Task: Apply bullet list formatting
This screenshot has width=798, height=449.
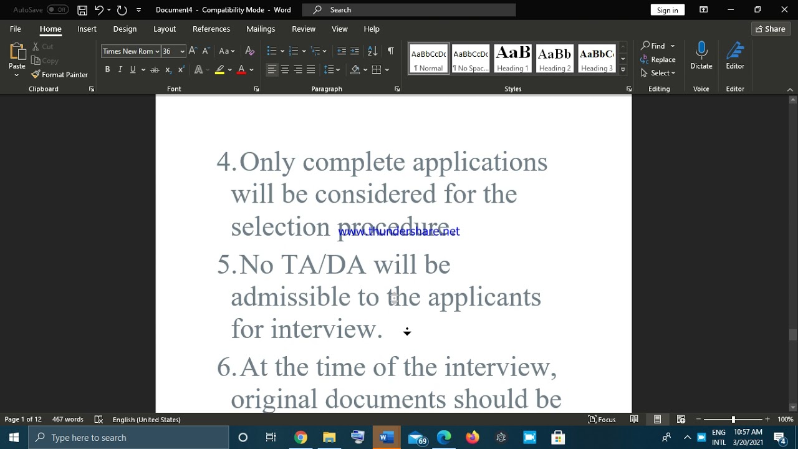Action: point(272,51)
